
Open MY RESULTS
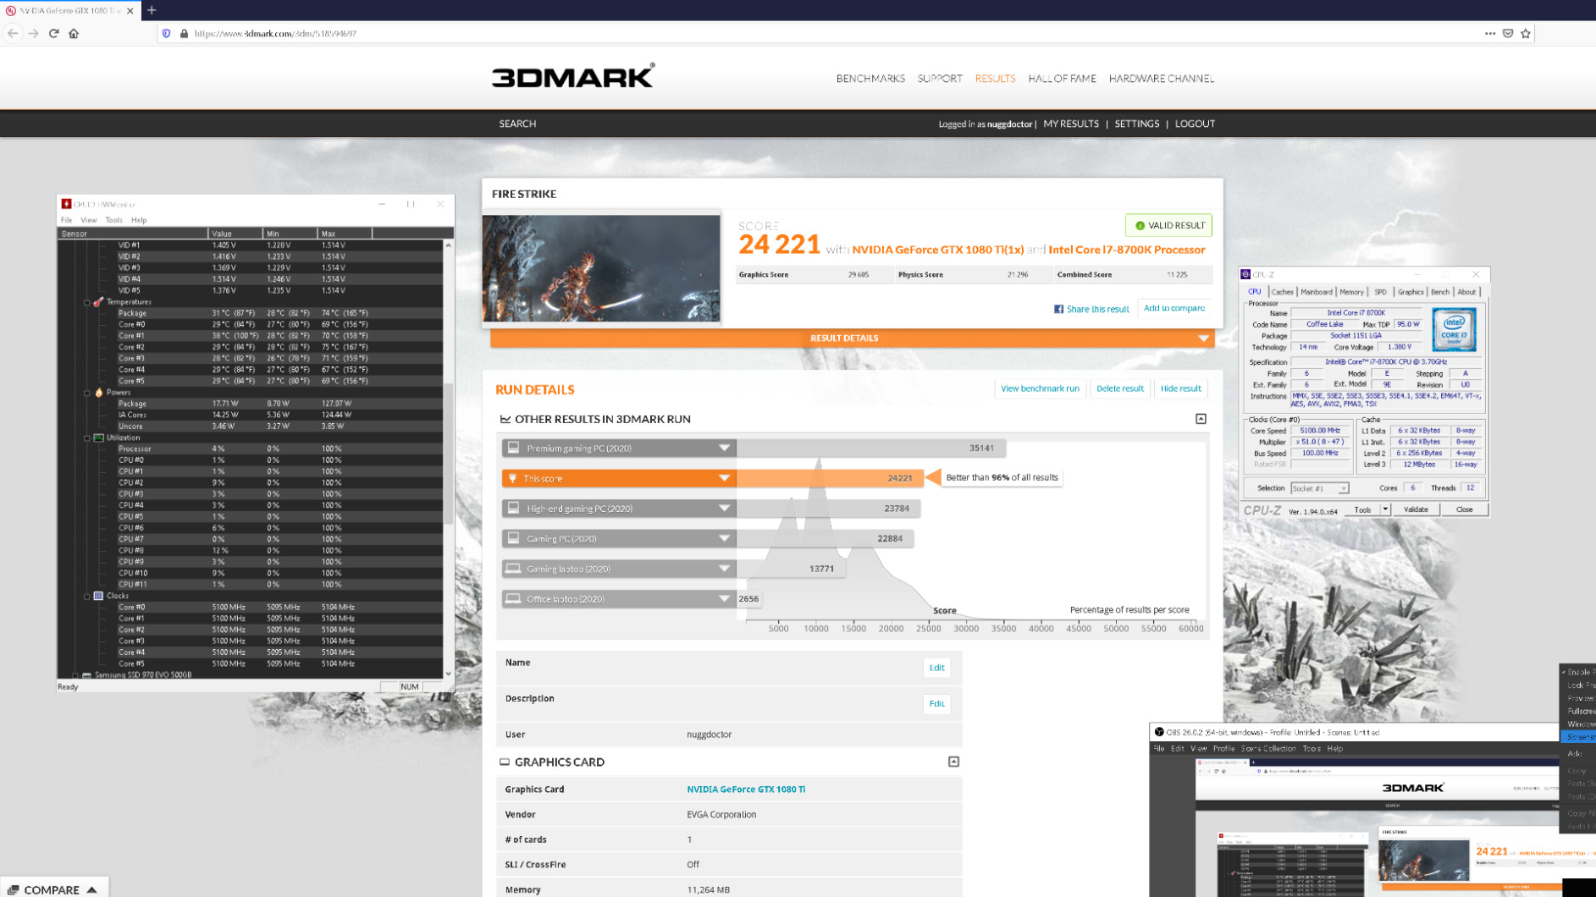(x=1071, y=124)
